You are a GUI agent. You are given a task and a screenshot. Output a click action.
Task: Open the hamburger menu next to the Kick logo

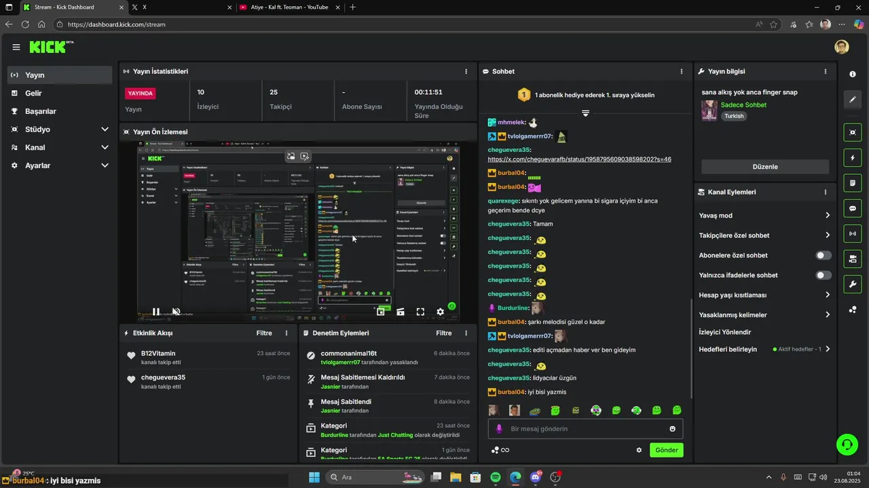16,47
